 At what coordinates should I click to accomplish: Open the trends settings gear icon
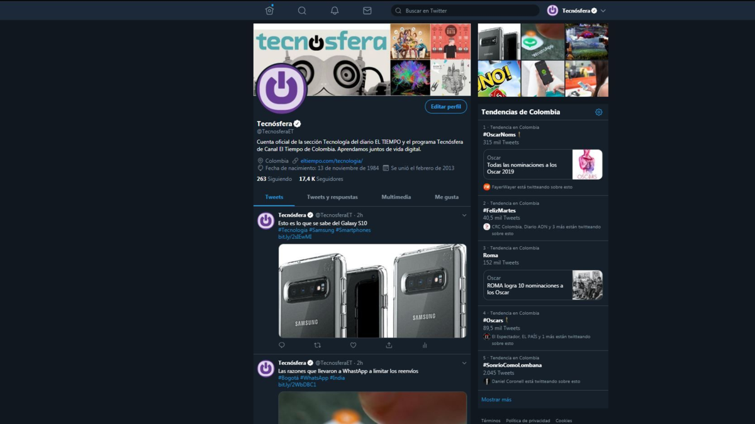[598, 112]
